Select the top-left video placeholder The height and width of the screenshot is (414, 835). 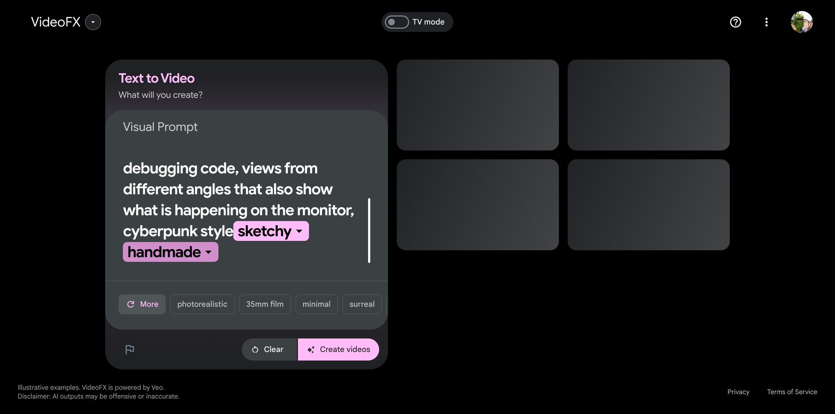[477, 105]
